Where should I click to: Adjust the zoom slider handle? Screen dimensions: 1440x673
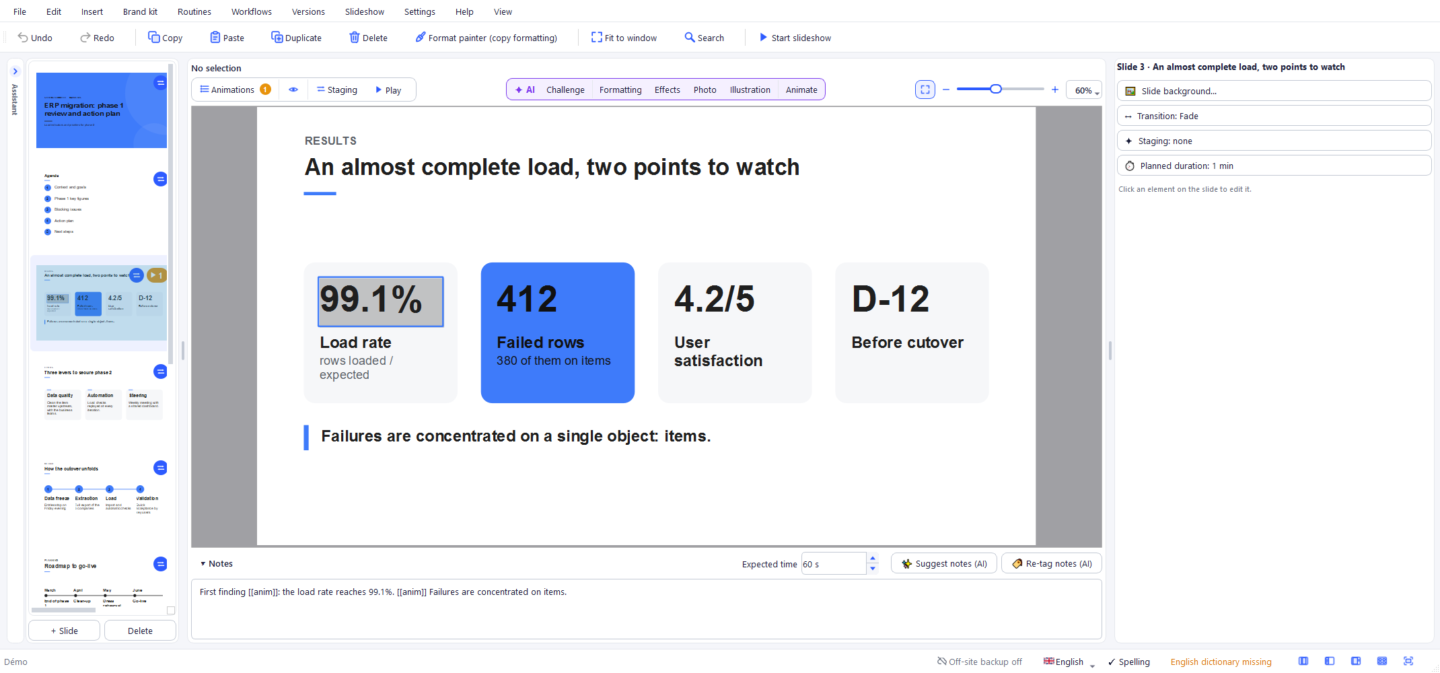pyautogui.click(x=996, y=89)
